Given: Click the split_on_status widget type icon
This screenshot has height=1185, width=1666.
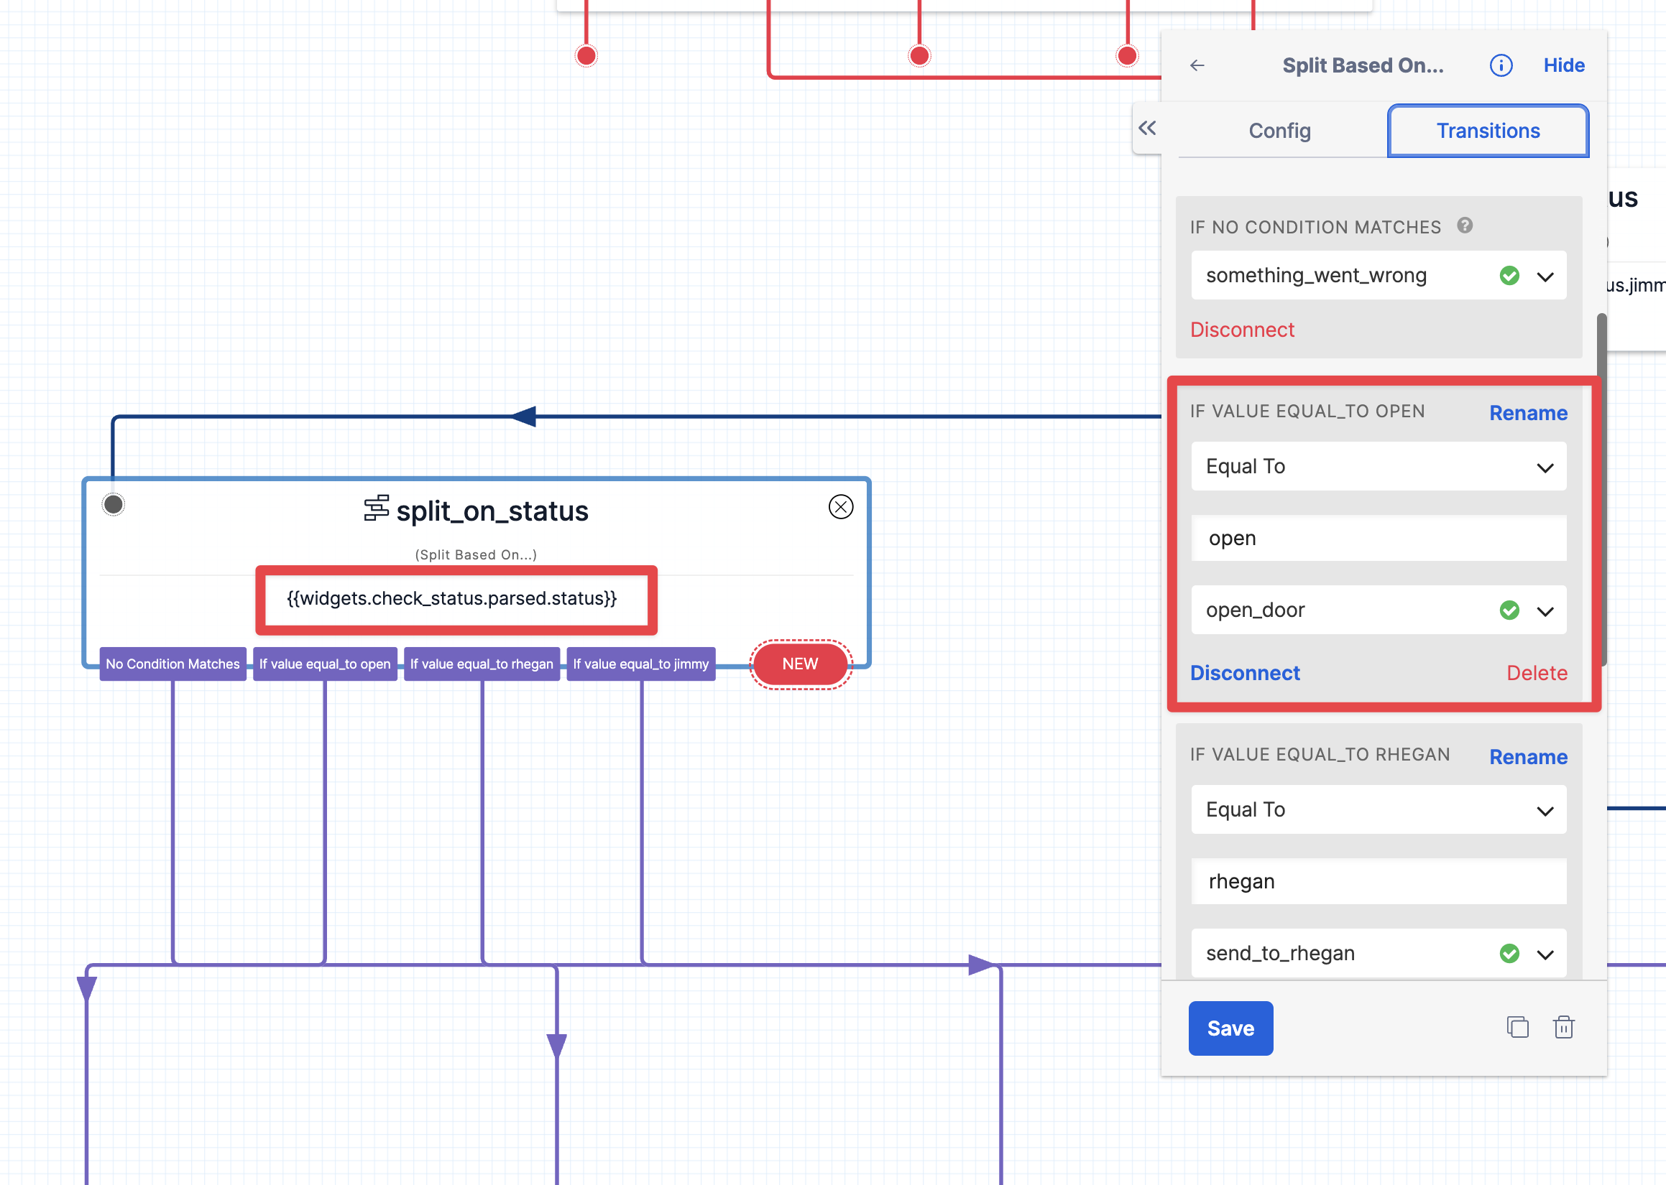Looking at the screenshot, I should [376, 508].
